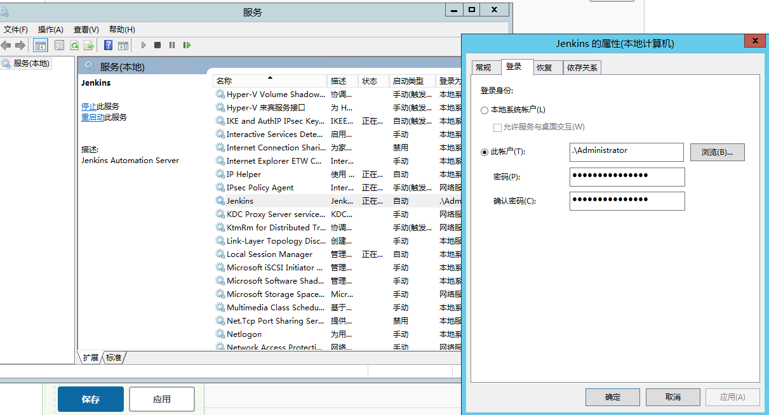This screenshot has height=415, width=769.
Task: Click 确定 button in Jenkins properties
Action: pyautogui.click(x=612, y=397)
